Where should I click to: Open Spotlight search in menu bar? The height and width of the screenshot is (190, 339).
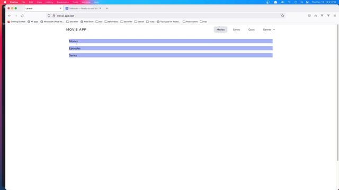pos(301,2)
